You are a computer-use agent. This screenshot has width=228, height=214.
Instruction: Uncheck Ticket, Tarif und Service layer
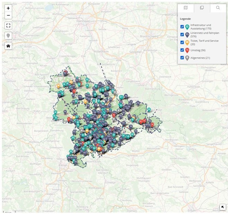point(182,42)
